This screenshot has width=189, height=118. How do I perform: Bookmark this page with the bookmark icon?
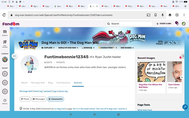(x=155, y=15)
